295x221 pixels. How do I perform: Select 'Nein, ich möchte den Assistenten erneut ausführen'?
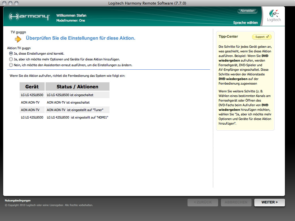click(x=11, y=65)
